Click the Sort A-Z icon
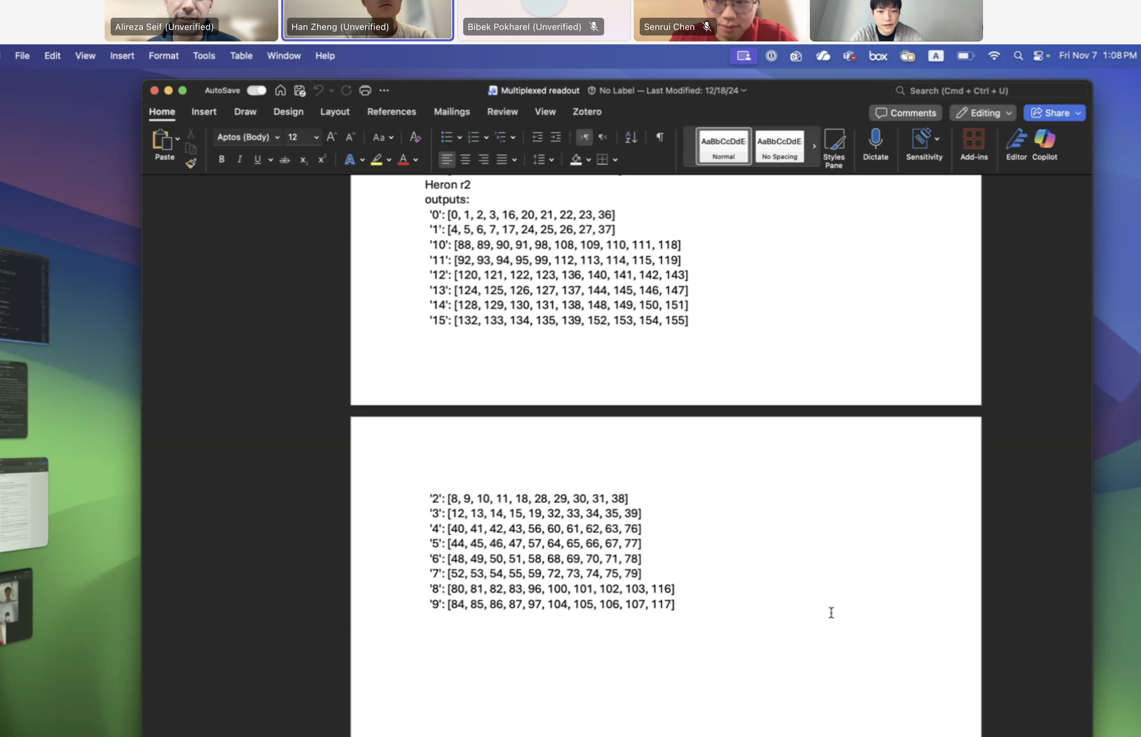The height and width of the screenshot is (737, 1141). click(631, 137)
